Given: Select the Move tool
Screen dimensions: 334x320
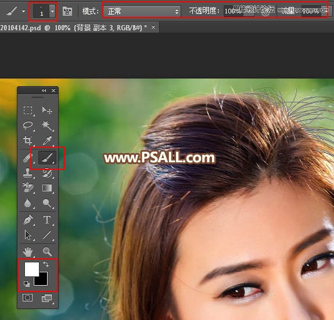Looking at the screenshot, I should click(x=47, y=111).
